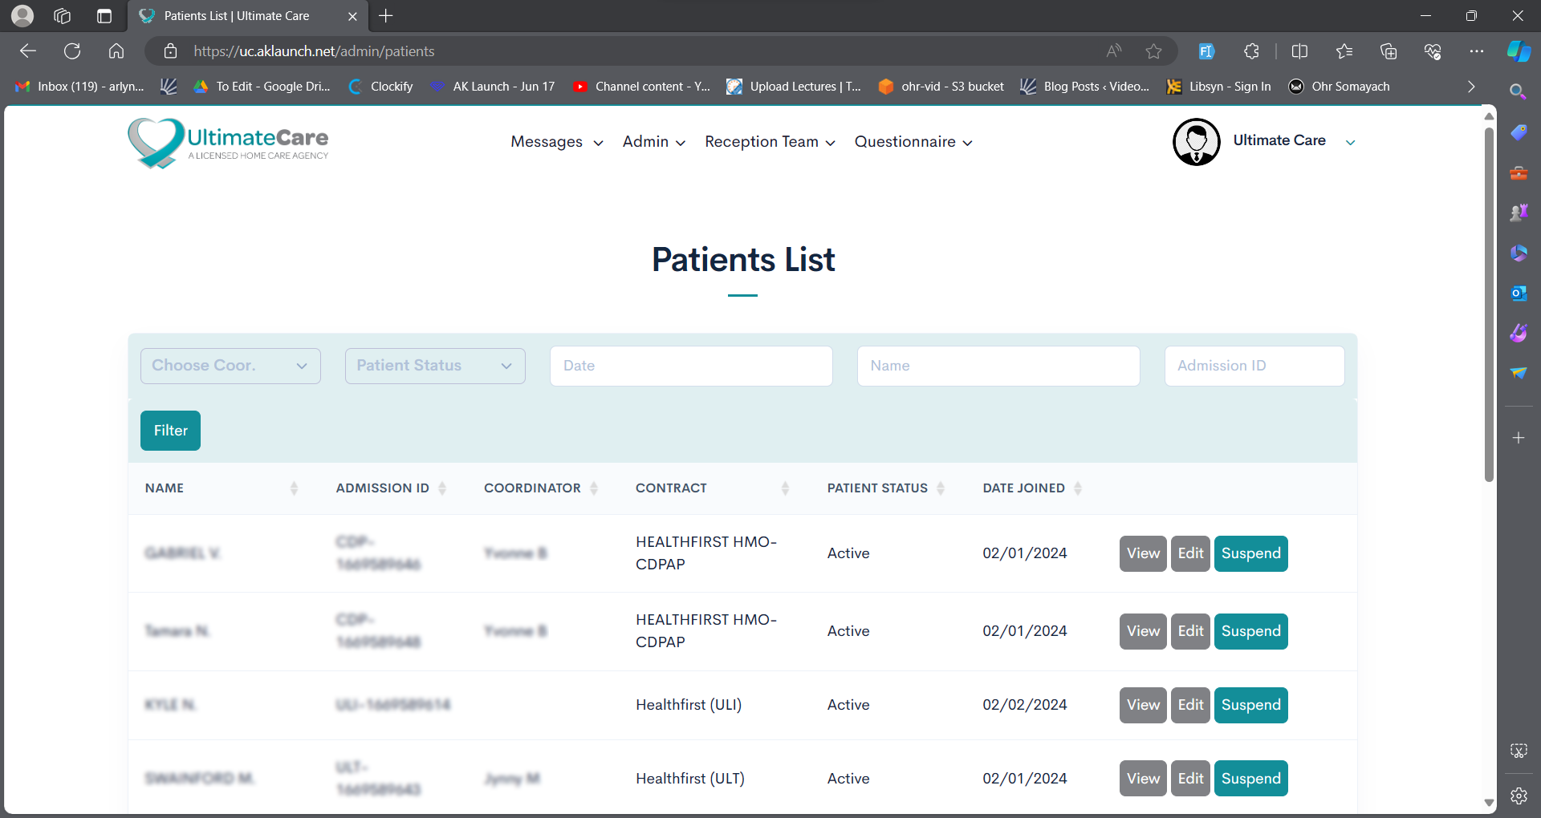The image size is (1541, 818).
Task: Click the user avatar picture
Action: (1196, 142)
